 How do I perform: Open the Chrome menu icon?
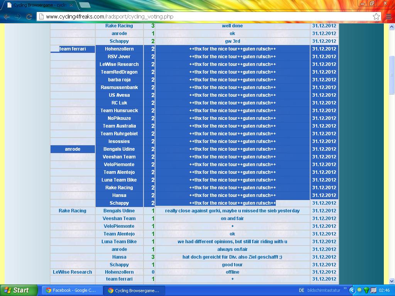click(x=389, y=17)
